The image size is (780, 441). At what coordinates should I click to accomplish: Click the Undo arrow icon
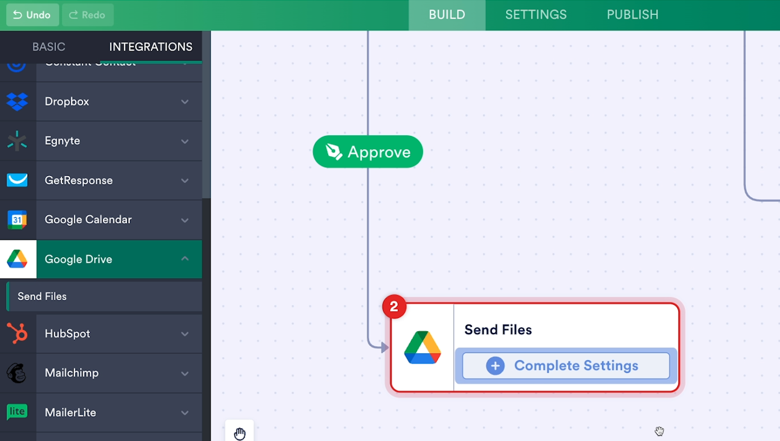pos(18,15)
